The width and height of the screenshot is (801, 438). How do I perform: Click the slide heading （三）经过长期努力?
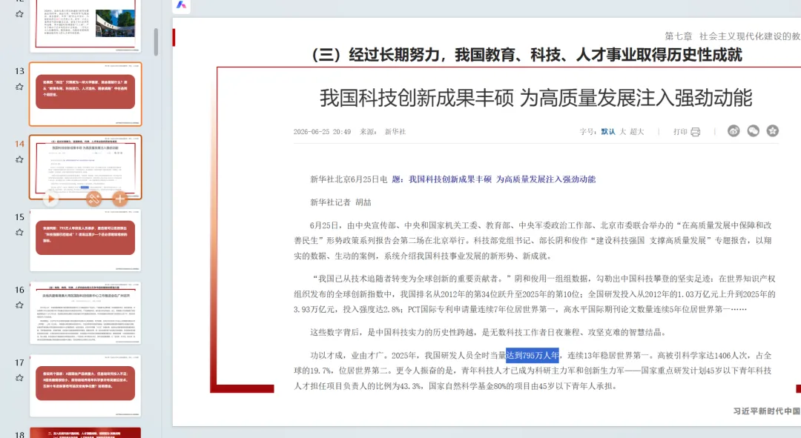point(527,55)
